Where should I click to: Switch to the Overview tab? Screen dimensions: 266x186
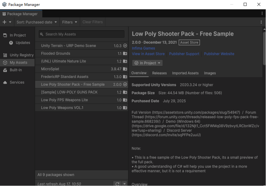click(139, 73)
